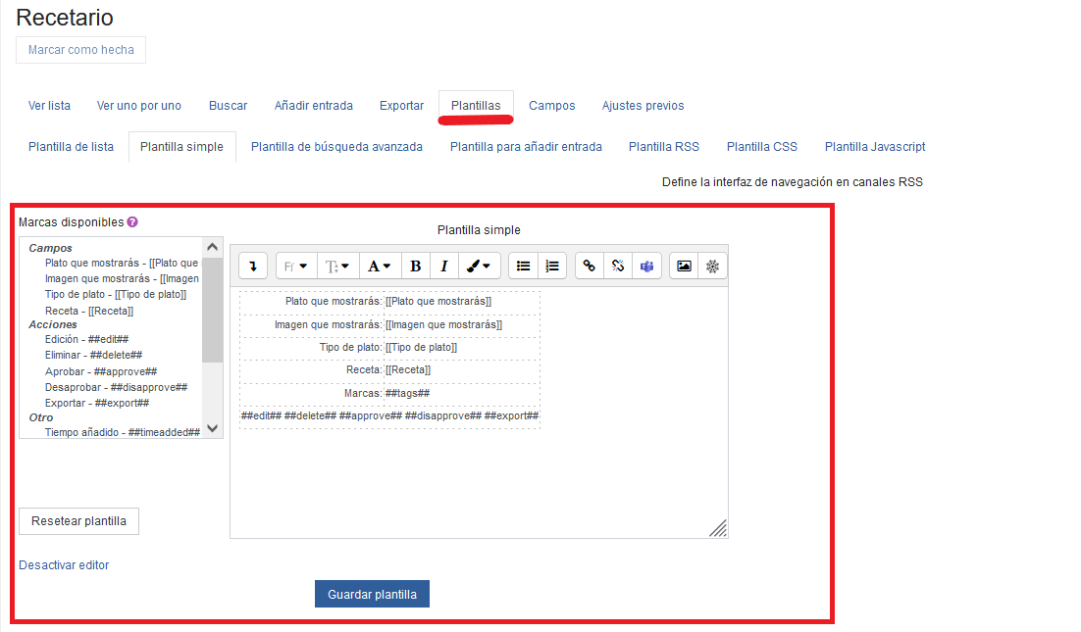This screenshot has height=632, width=1081.
Task: Click the unlink icon
Action: [x=618, y=266]
